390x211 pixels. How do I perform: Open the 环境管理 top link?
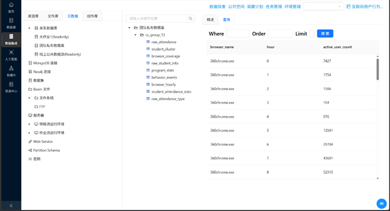[x=292, y=6]
